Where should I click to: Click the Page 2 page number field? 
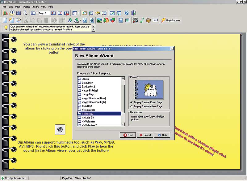coord(44,13)
